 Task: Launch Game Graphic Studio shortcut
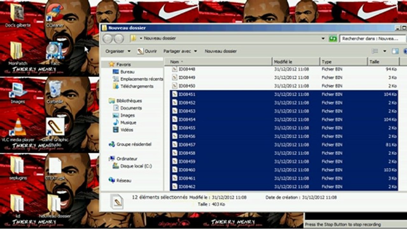pyautogui.click(x=55, y=132)
